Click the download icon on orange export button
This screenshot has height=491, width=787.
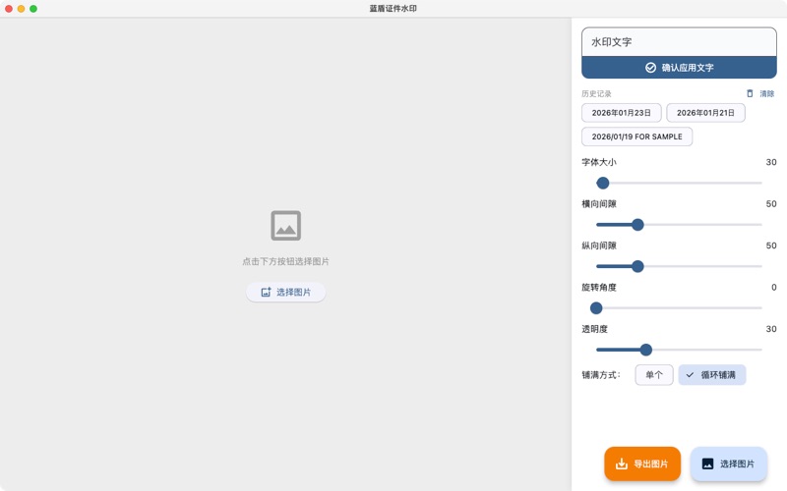point(621,464)
